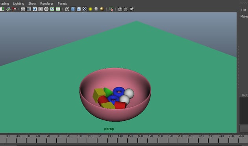The image size is (248, 146).
Task: Select the yellow cube at bowl's front edge
Action: [108, 106]
